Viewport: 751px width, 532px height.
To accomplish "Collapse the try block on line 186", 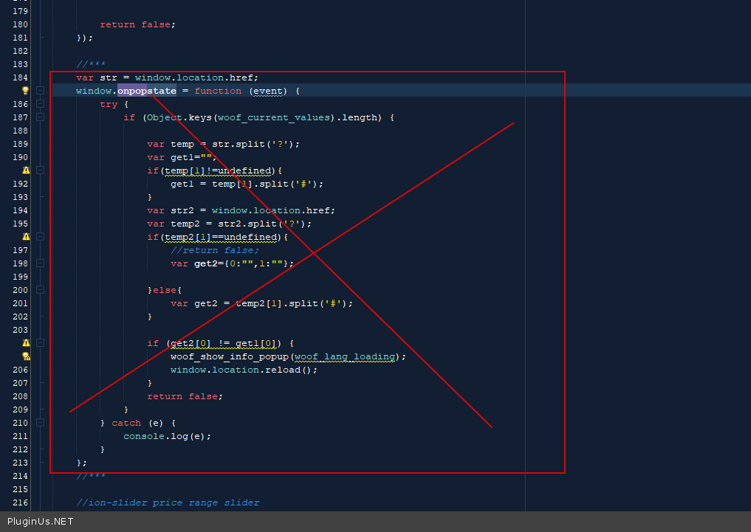I will tap(41, 104).
